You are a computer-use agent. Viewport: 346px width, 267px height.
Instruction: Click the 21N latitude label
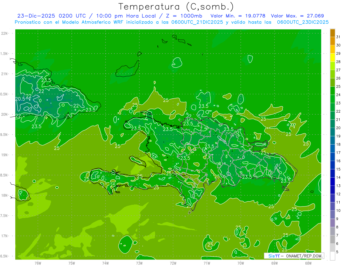click(x=4, y=74)
